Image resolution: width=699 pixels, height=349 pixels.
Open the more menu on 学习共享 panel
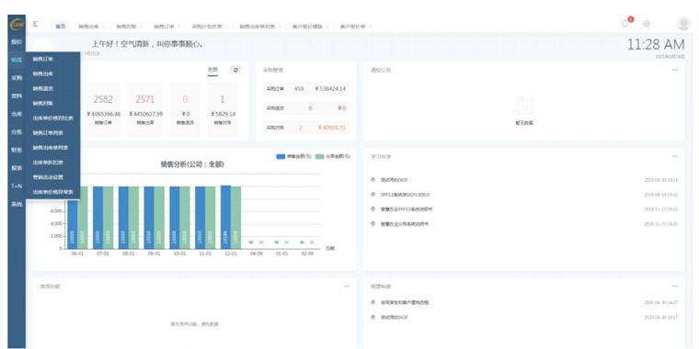click(x=675, y=156)
